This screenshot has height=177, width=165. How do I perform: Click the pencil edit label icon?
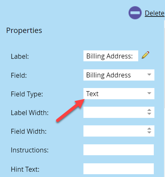coord(145,55)
